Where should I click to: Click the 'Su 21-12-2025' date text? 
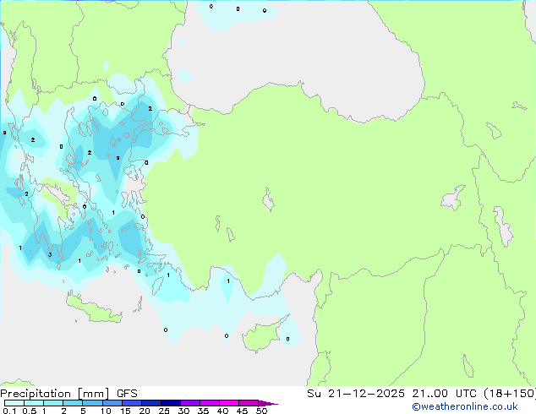[356, 394]
